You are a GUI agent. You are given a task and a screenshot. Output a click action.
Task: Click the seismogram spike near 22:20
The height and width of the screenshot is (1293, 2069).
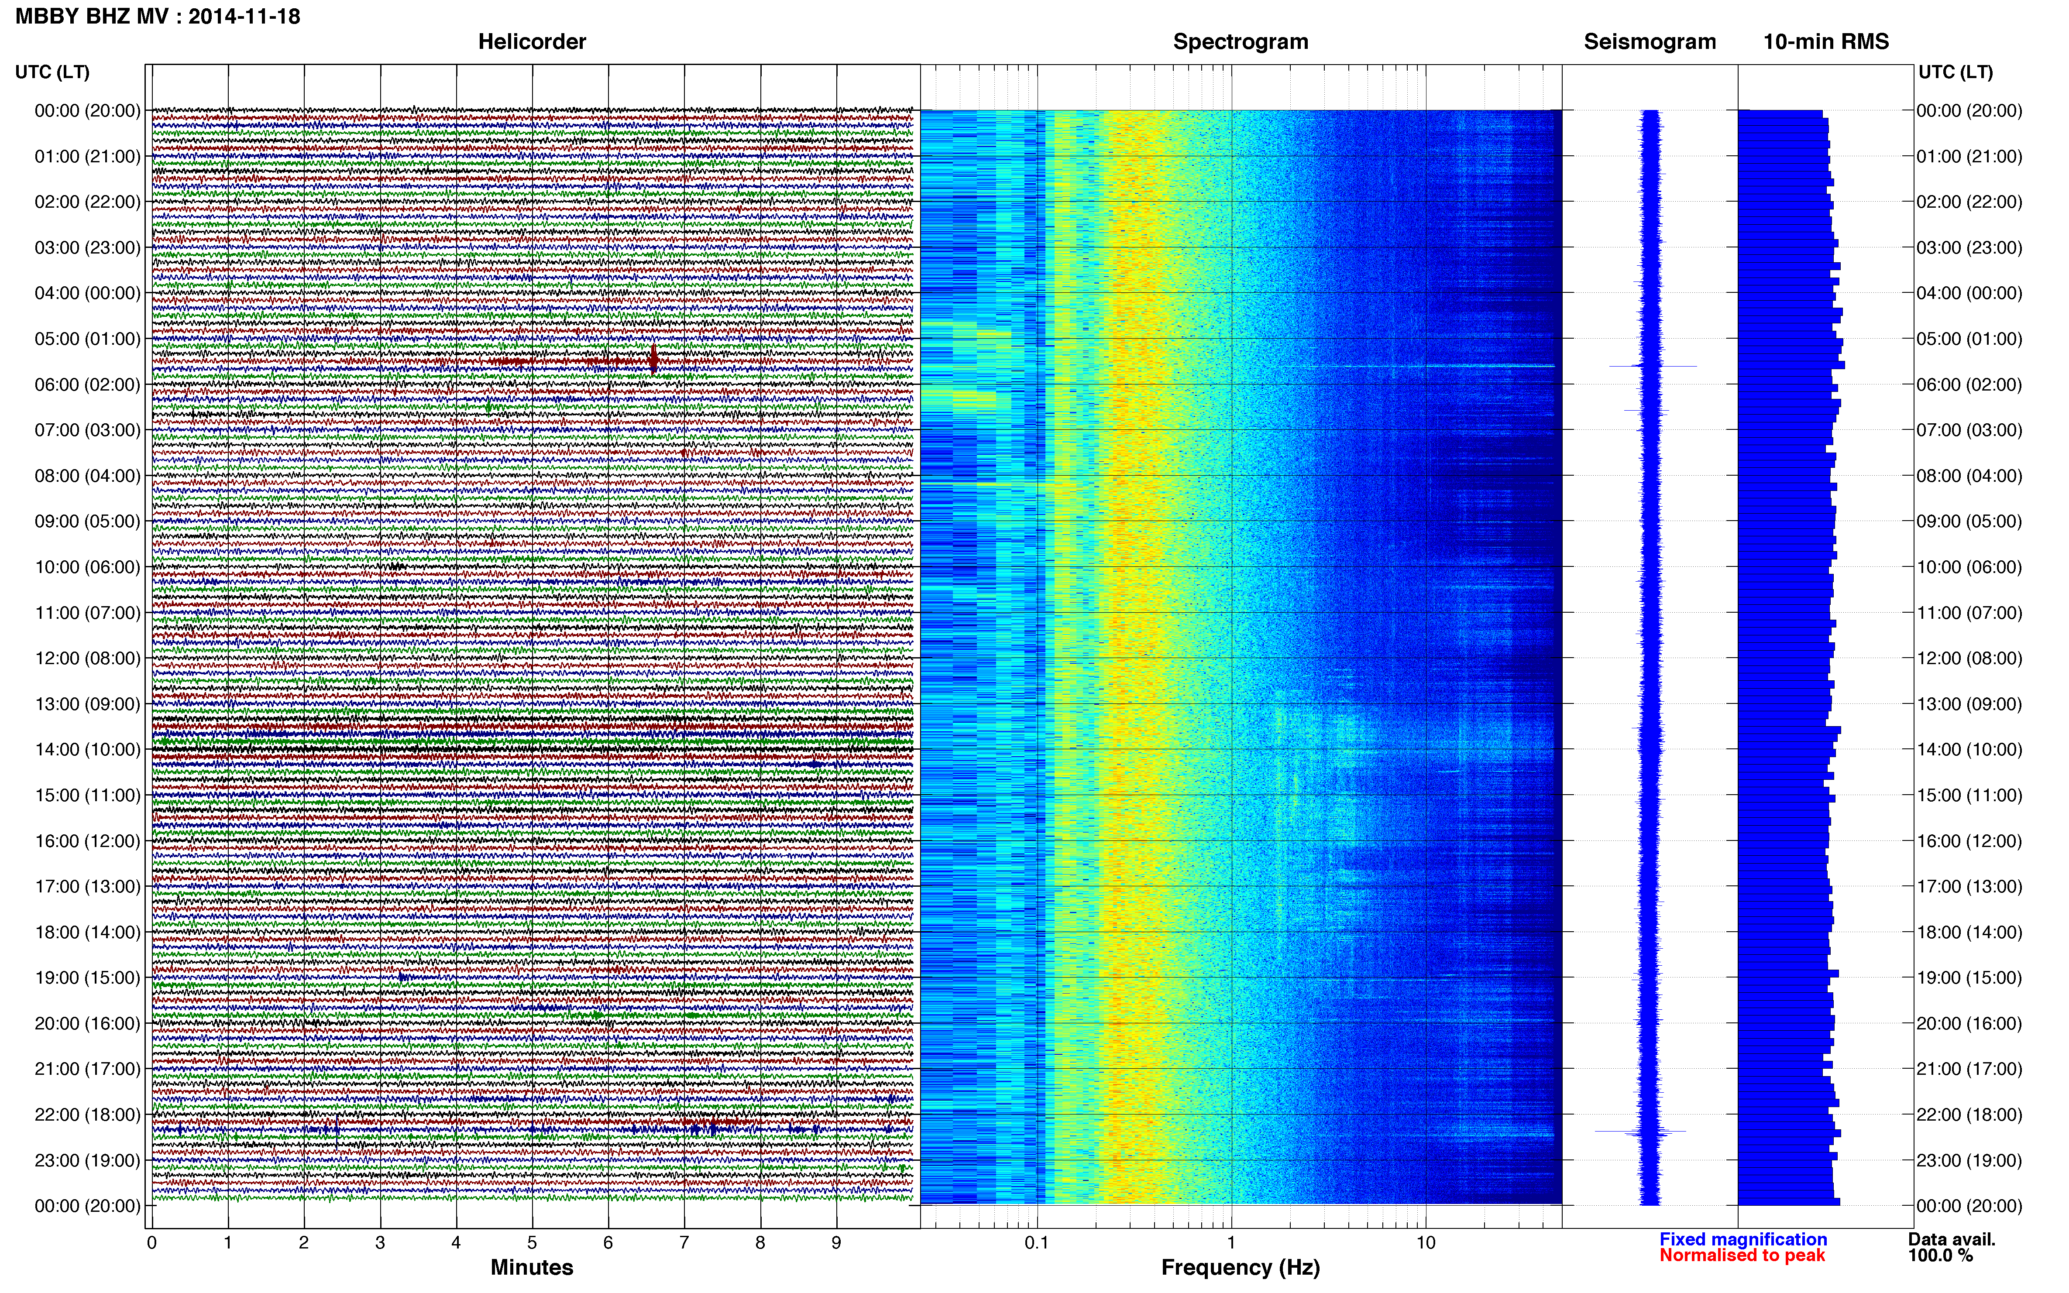coord(1640,1132)
